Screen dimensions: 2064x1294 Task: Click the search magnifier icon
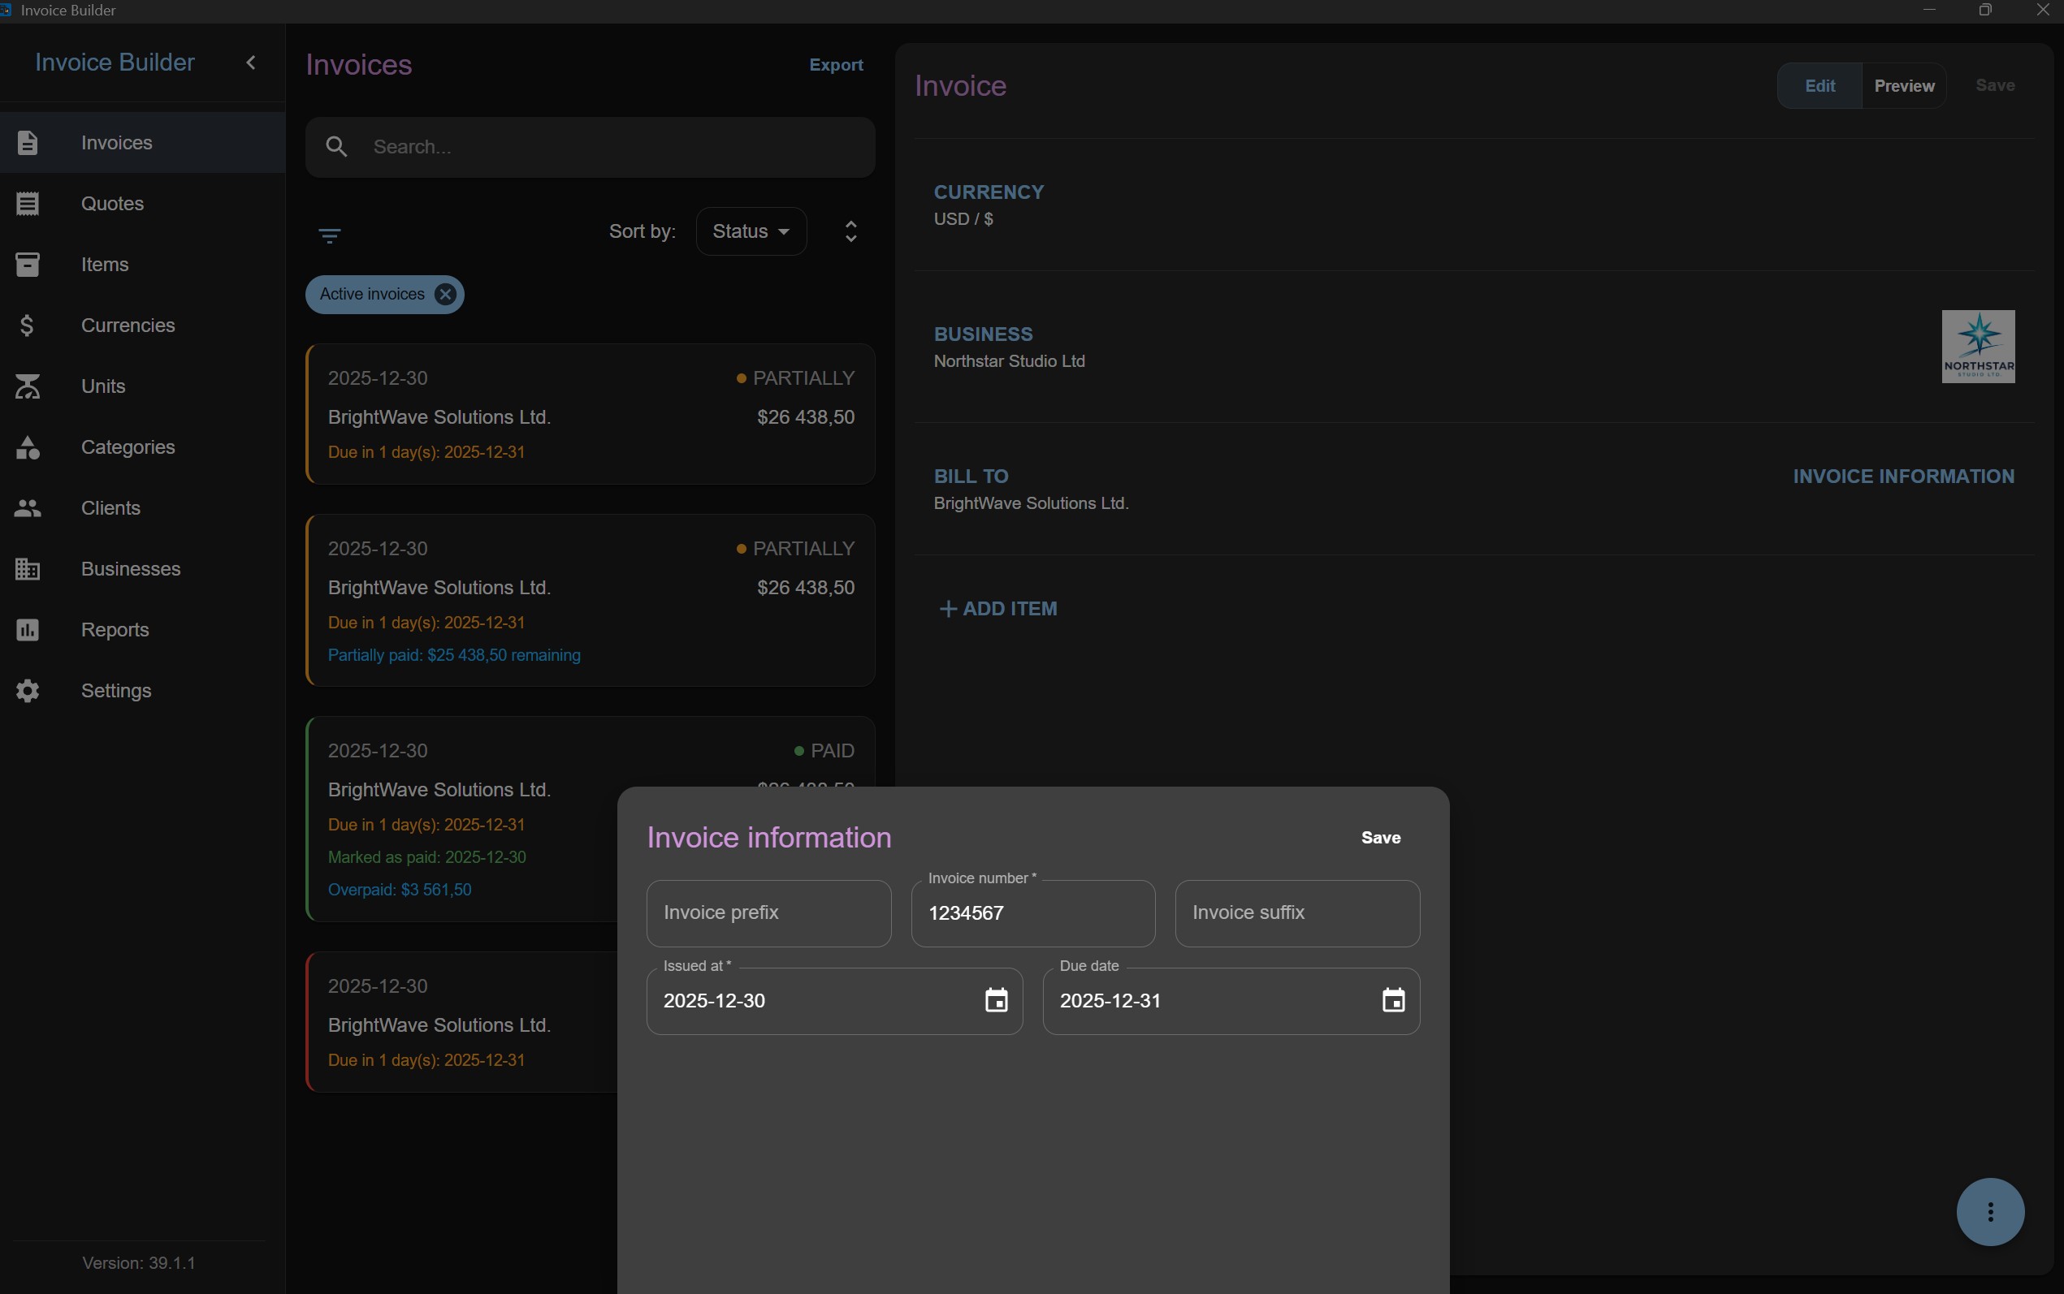point(336,147)
